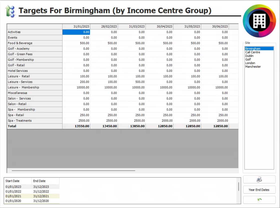Image resolution: width=280 pixels, height=208 pixels.
Task: Click the Total row label
Action: click(35, 126)
